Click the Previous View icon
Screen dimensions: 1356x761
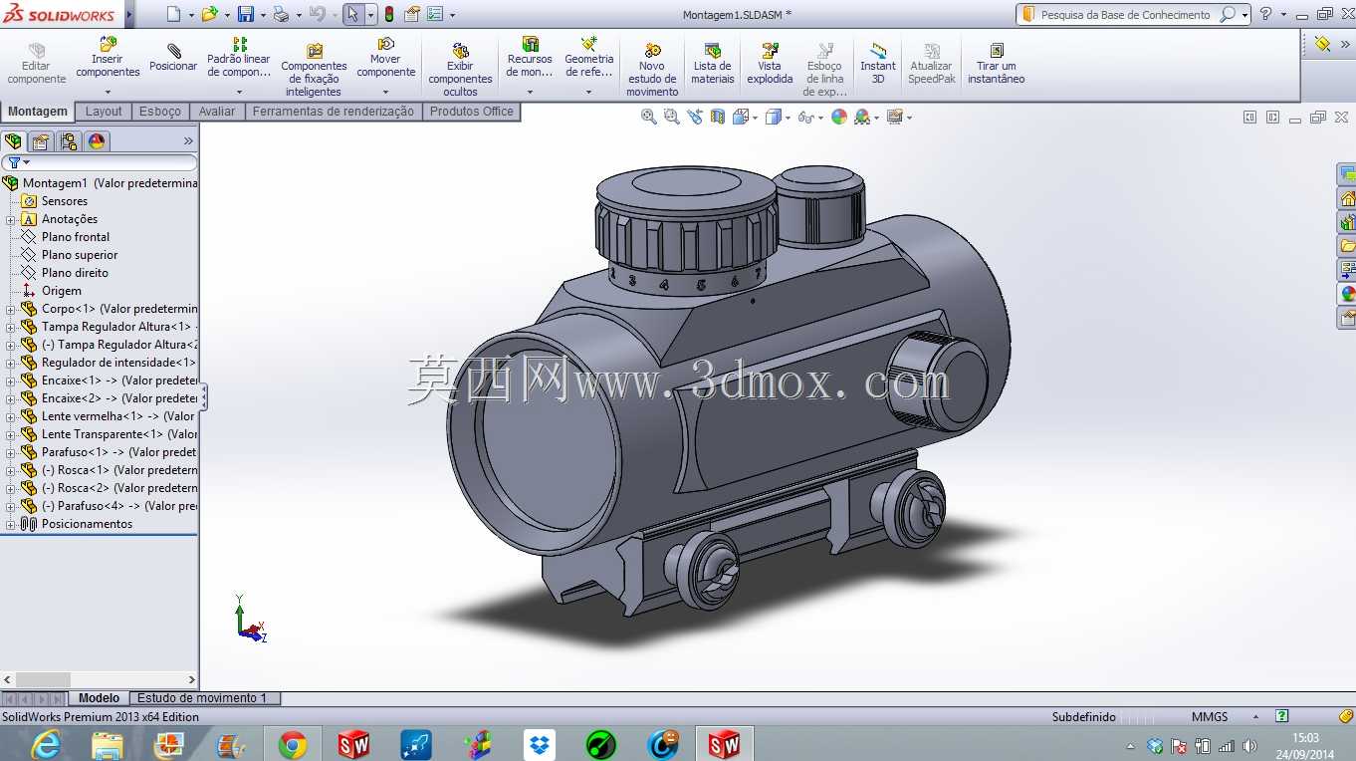(x=694, y=117)
